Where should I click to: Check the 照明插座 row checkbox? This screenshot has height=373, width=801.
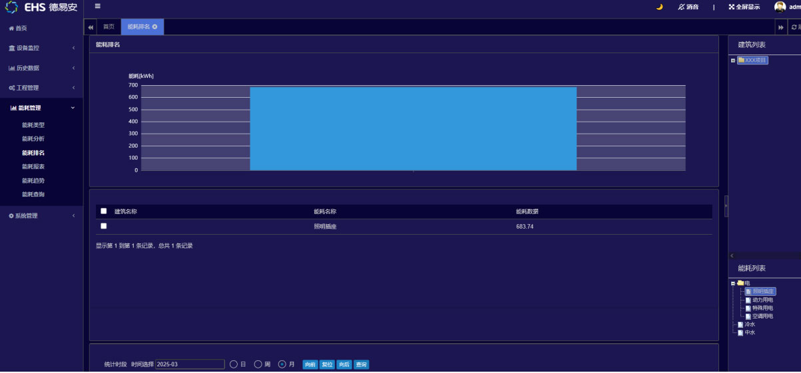pos(103,226)
